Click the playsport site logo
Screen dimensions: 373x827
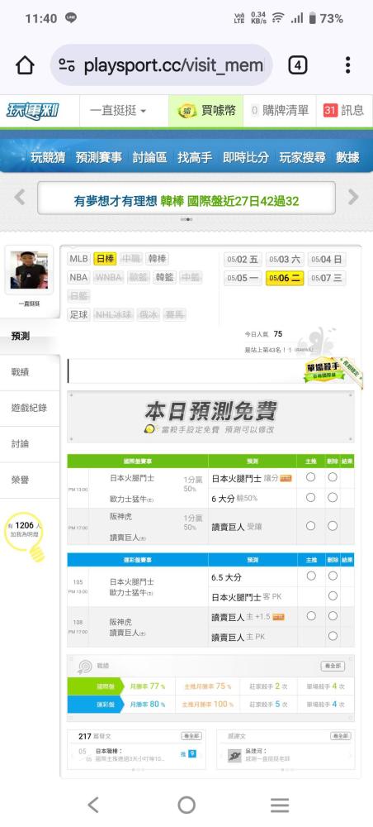click(x=33, y=111)
